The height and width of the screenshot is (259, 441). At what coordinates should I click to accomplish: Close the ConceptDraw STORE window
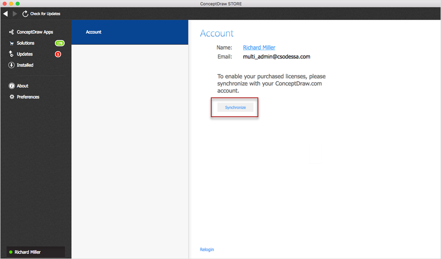pos(4,4)
